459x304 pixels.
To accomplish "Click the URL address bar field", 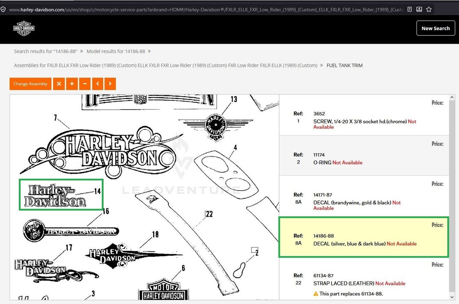I will pos(206,9).
